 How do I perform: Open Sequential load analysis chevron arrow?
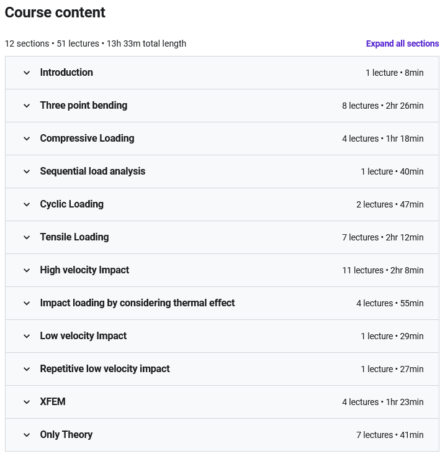click(27, 171)
